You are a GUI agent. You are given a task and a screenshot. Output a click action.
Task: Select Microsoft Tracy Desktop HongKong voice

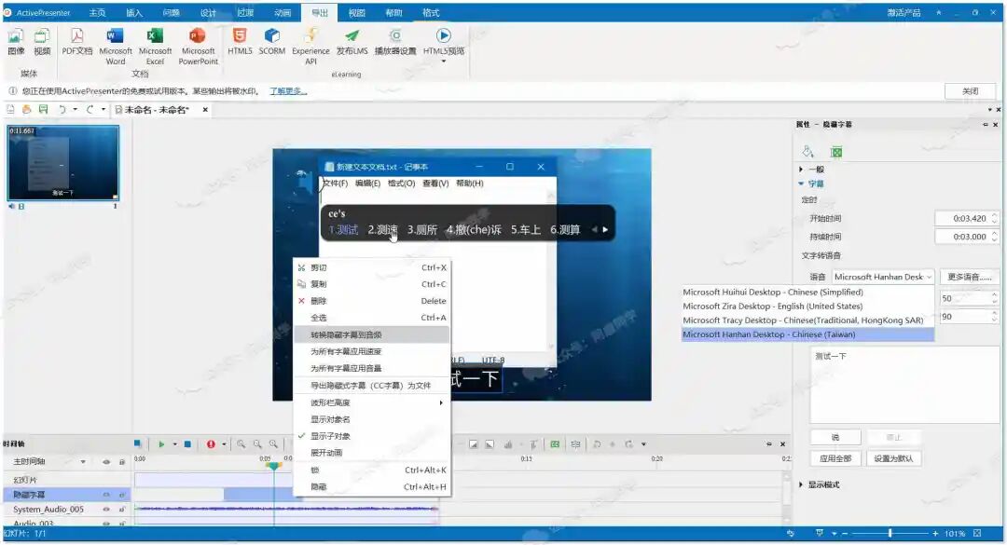[x=807, y=320]
